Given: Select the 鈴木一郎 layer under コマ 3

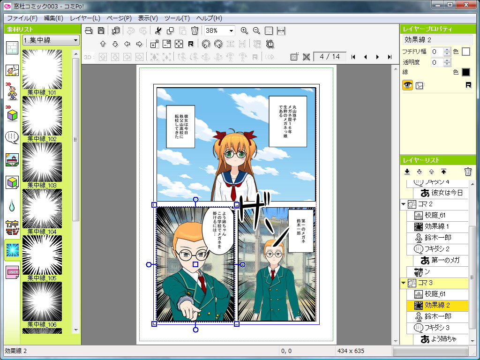Looking at the screenshot, I should (x=437, y=316).
